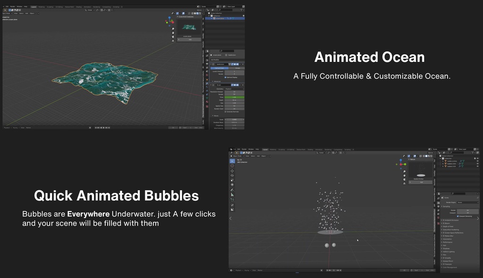The width and height of the screenshot is (483, 278).
Task: Select the Cursor tool in bubbles viewport
Action: (x=232, y=166)
